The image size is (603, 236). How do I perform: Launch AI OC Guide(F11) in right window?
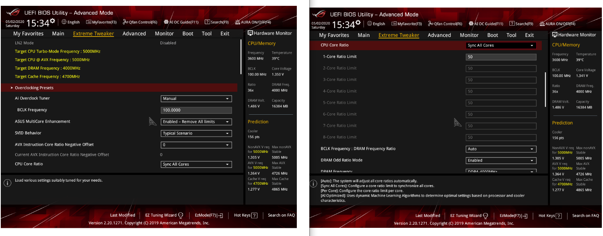pos(486,24)
